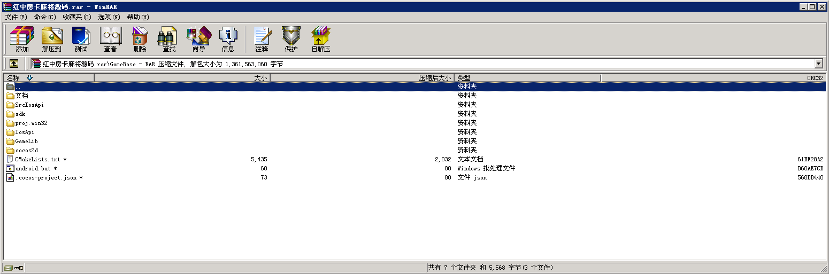Open the 选项 (Options) menu

coord(109,17)
